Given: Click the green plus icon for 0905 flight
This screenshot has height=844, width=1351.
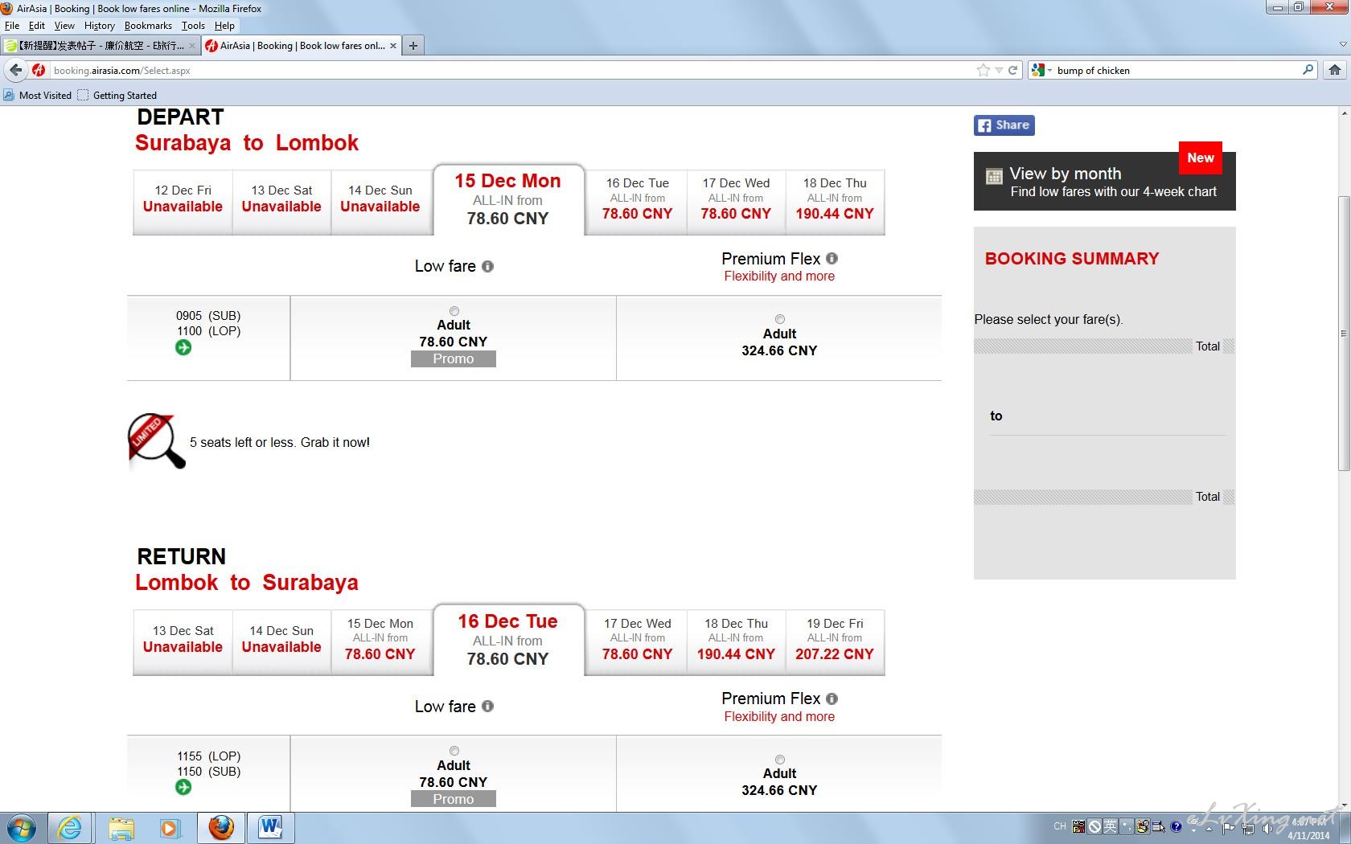Looking at the screenshot, I should coord(183,347).
